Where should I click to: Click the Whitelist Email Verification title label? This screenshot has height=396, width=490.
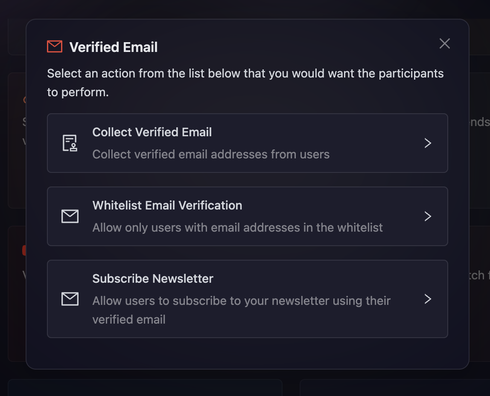167,205
